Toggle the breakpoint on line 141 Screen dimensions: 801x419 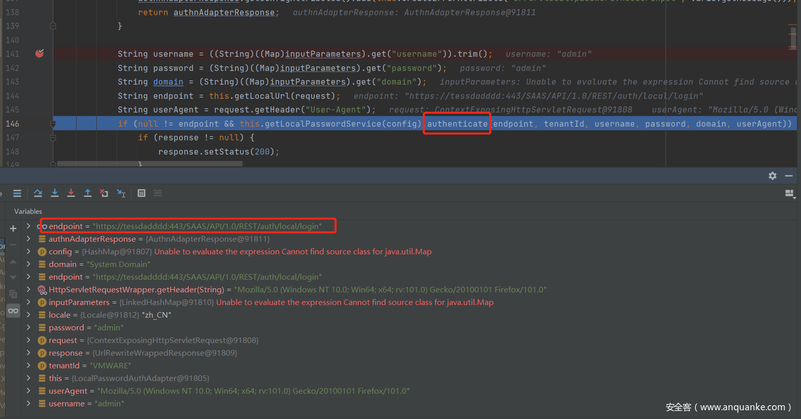(x=39, y=54)
